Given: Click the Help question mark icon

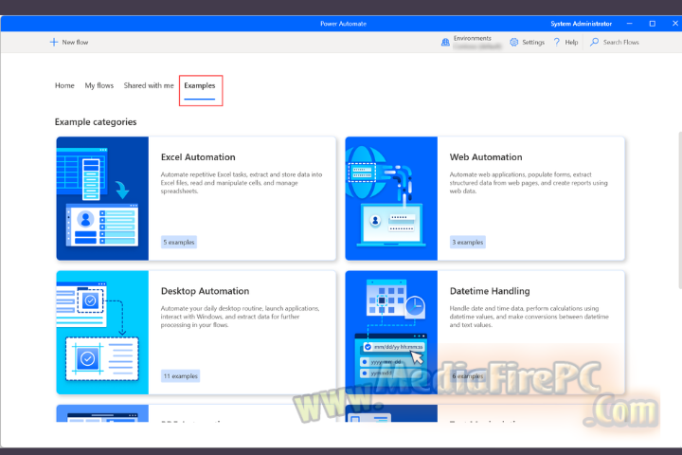Looking at the screenshot, I should tap(557, 43).
